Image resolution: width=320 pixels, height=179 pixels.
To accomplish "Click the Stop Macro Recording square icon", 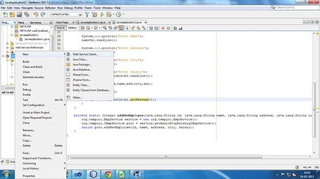I will point(168,28).
